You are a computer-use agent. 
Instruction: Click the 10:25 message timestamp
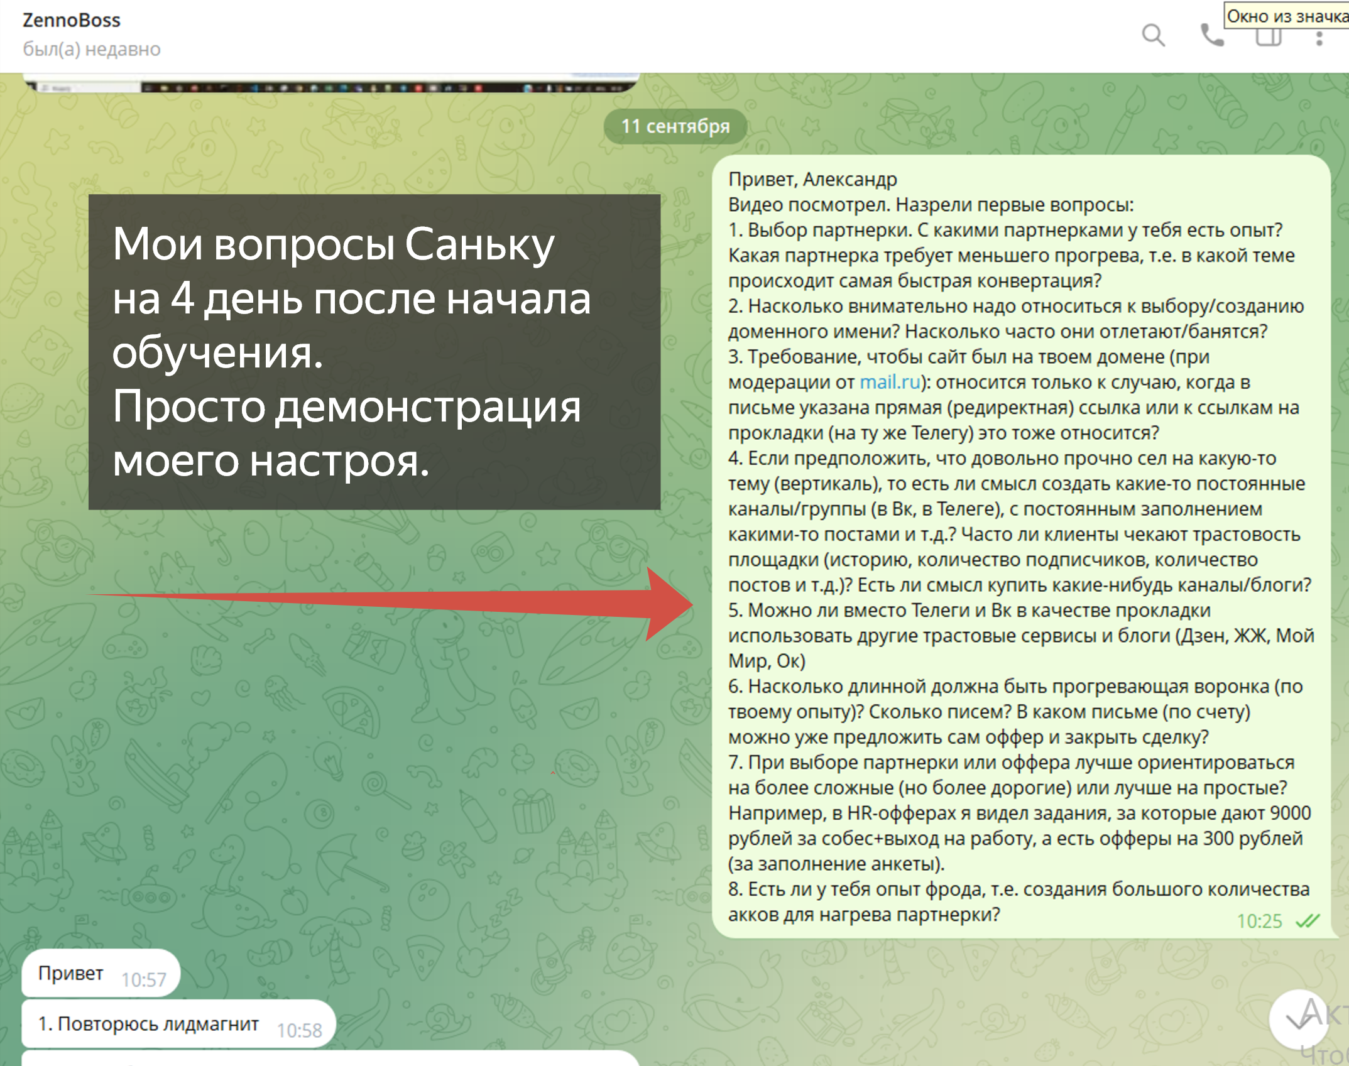[1259, 922]
